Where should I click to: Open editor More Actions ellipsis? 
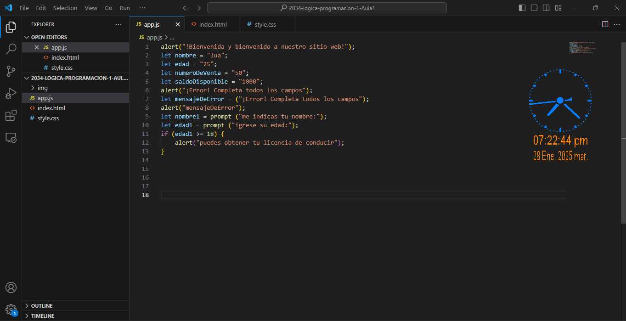click(617, 24)
